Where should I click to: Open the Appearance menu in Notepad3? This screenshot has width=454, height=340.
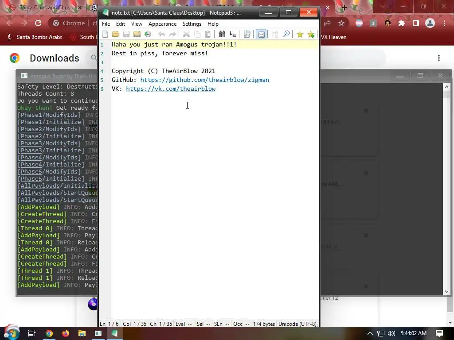pyautogui.click(x=162, y=24)
